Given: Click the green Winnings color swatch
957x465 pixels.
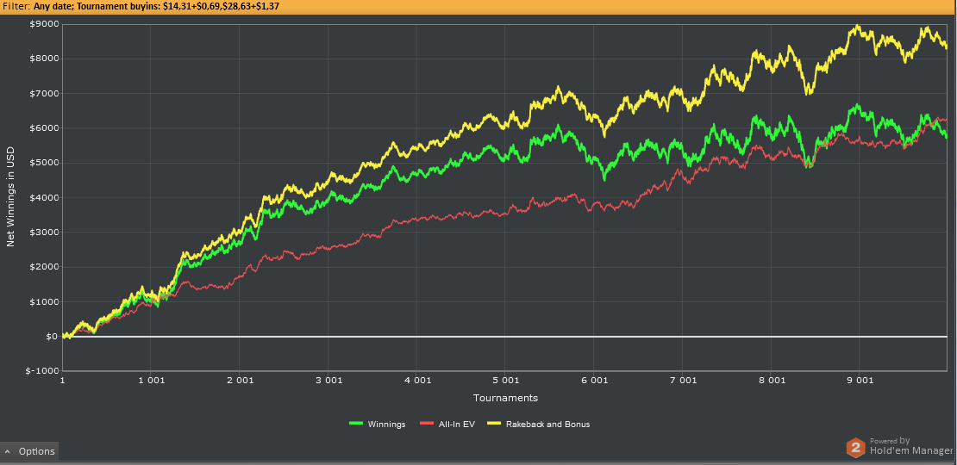Looking at the screenshot, I should (356, 424).
